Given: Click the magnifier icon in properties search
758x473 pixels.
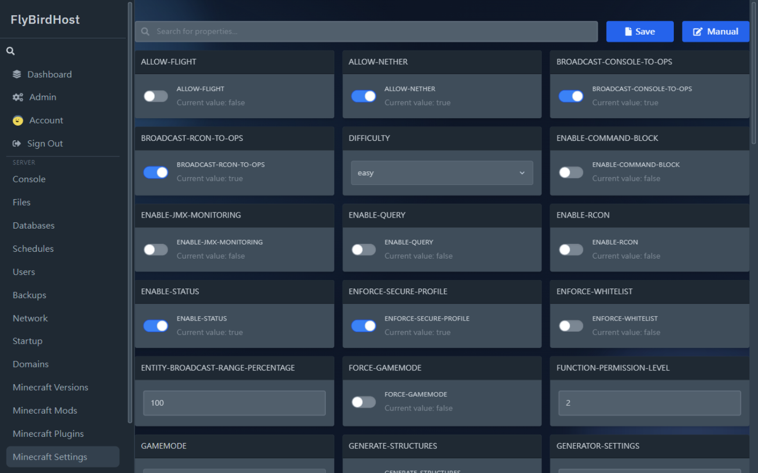Looking at the screenshot, I should (x=145, y=32).
